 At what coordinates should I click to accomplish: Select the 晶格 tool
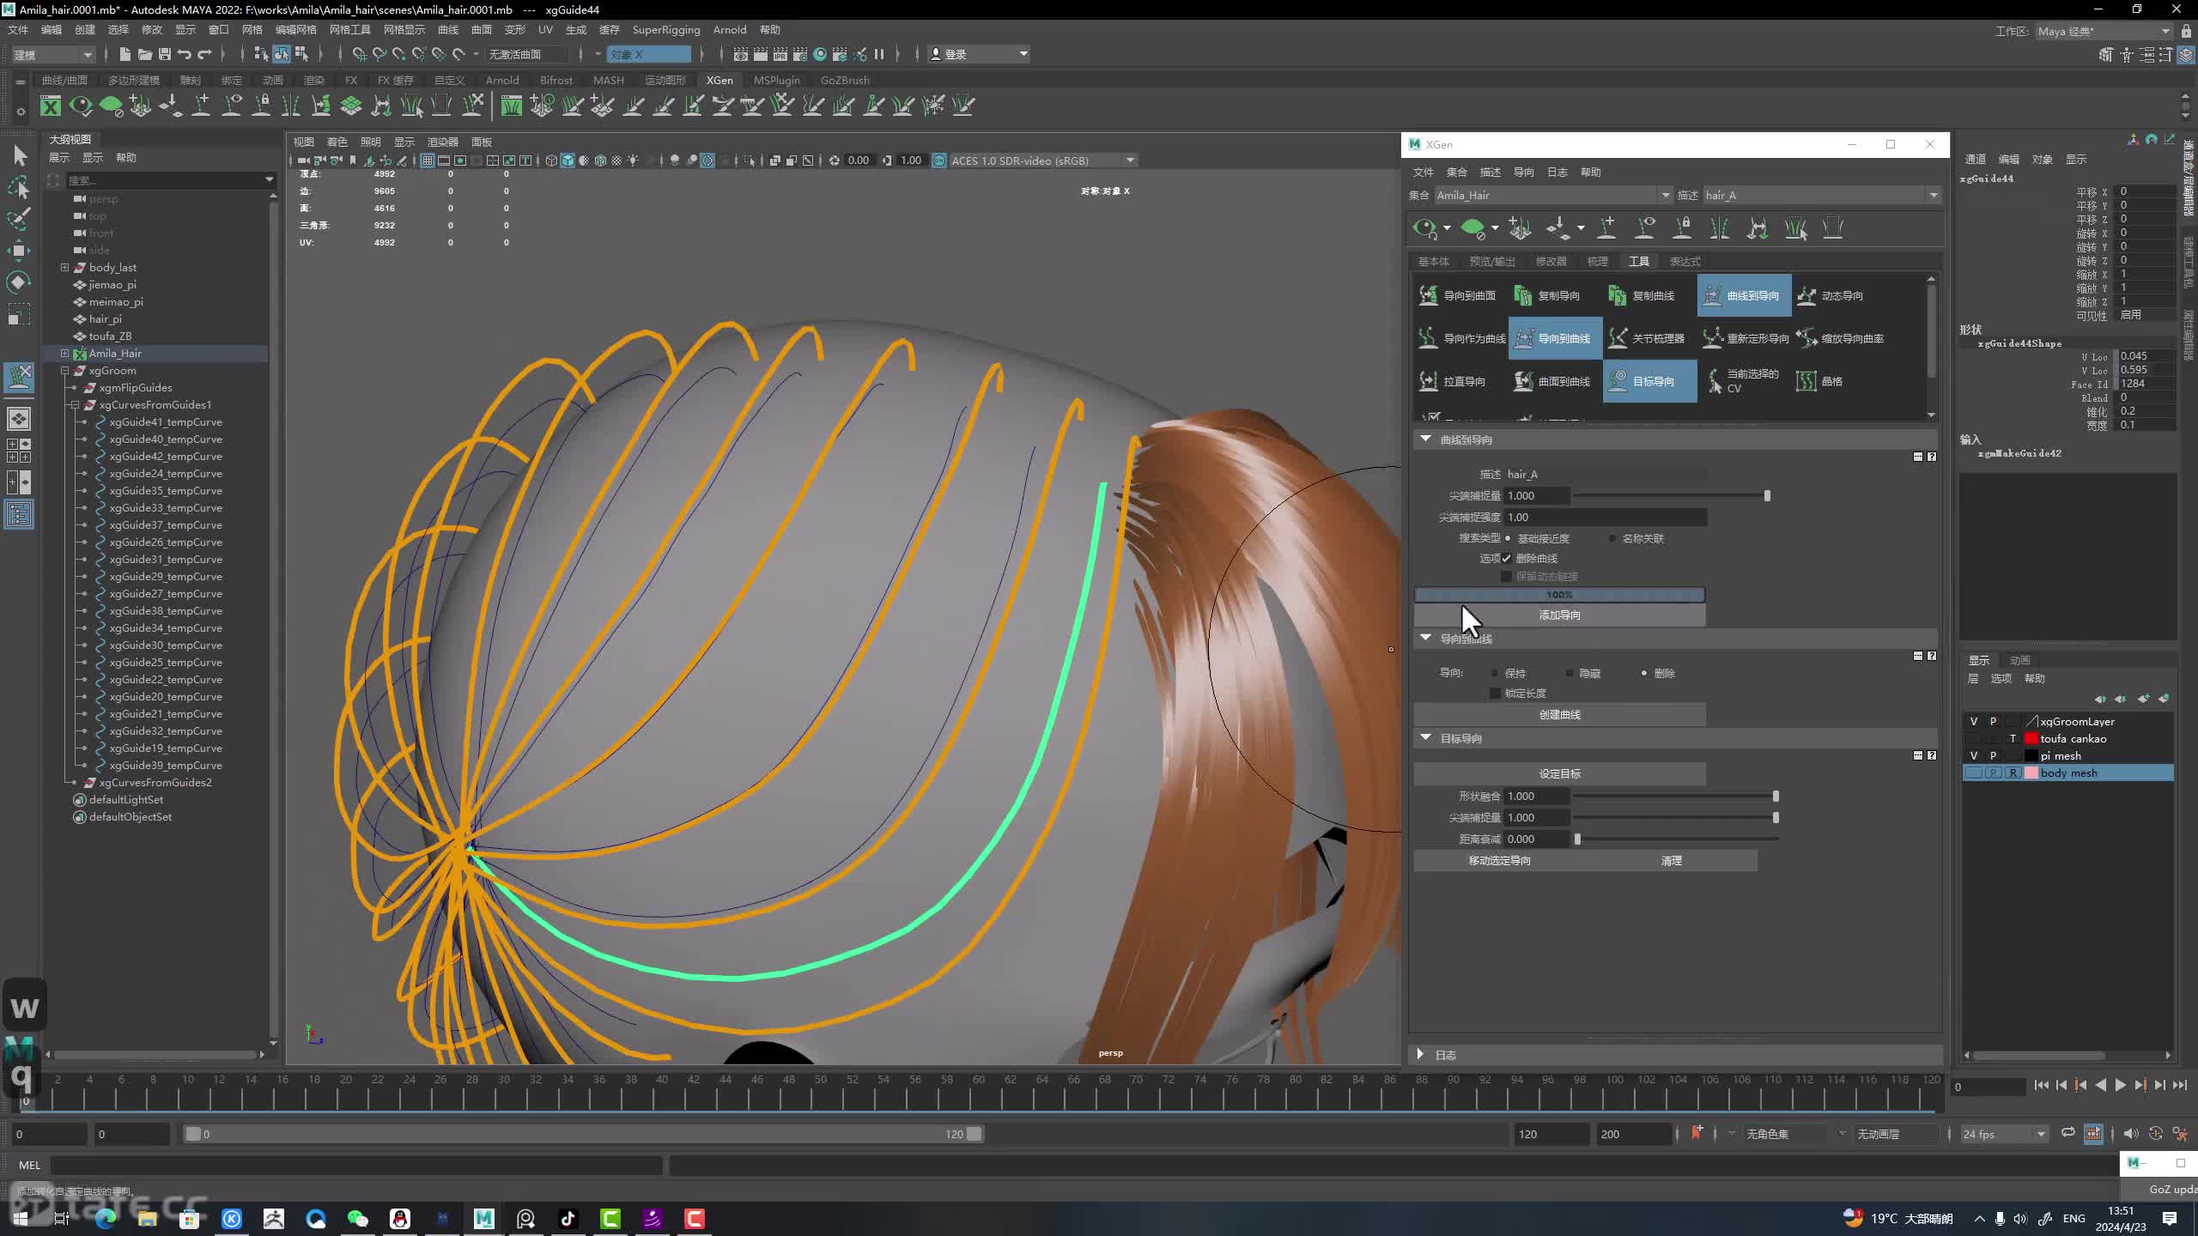(x=1820, y=381)
